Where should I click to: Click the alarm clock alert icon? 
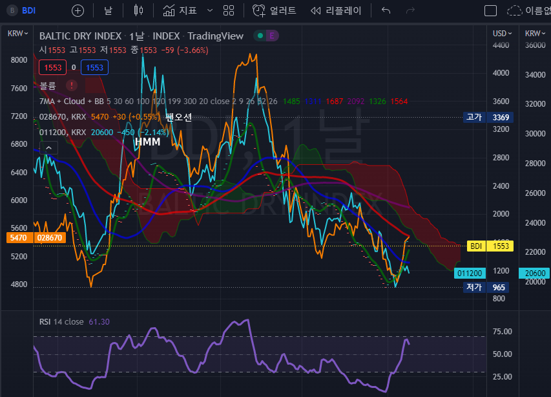click(x=258, y=10)
